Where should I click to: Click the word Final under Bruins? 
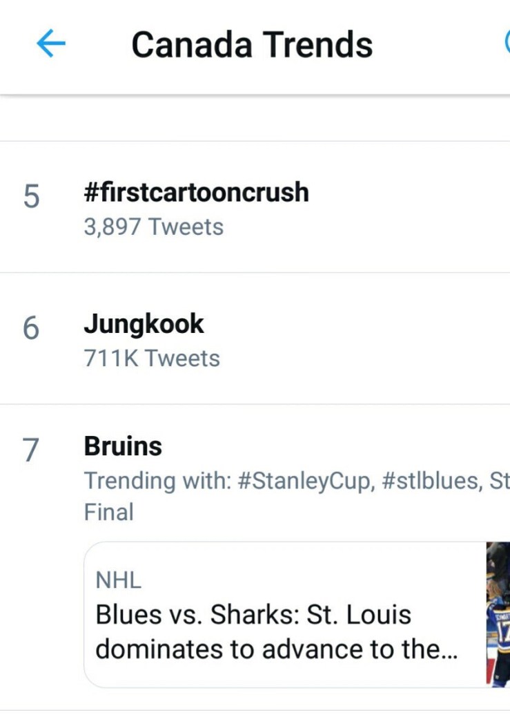click(x=108, y=513)
